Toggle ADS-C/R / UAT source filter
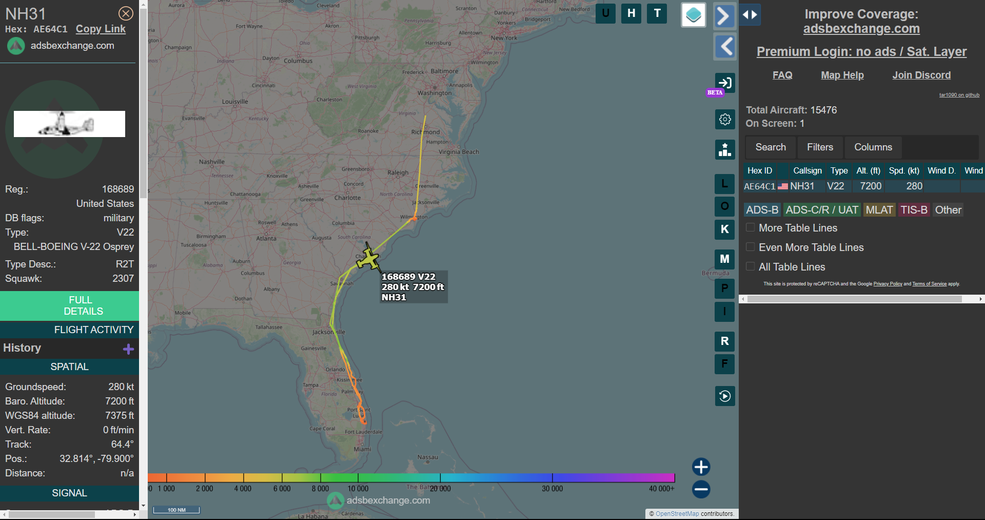The image size is (985, 520). coord(822,210)
